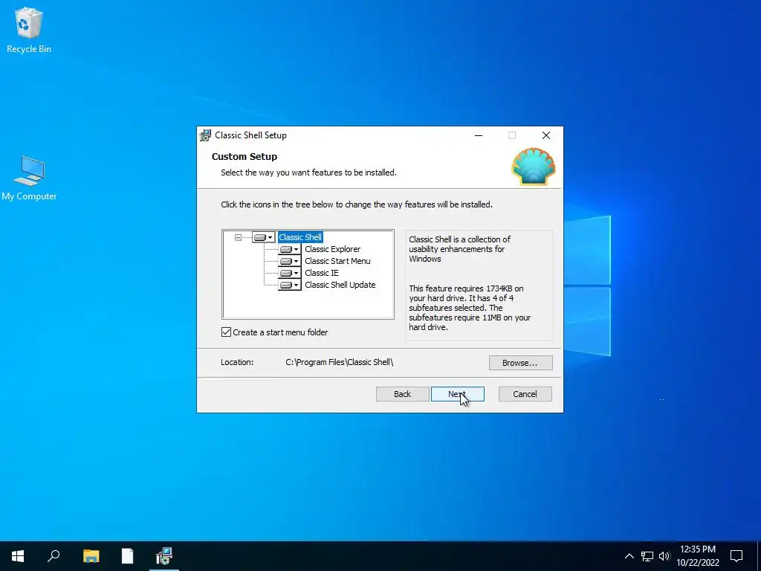Screen dimensions: 761x571
Task: Show hidden system tray icons
Action: pos(629,556)
